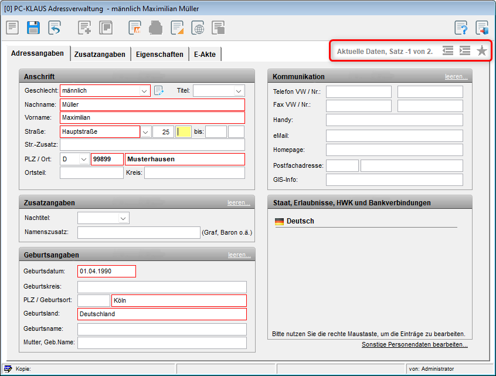The image size is (496, 376).
Task: Click the edit icon beside Geschlecht field
Action: tap(159, 90)
